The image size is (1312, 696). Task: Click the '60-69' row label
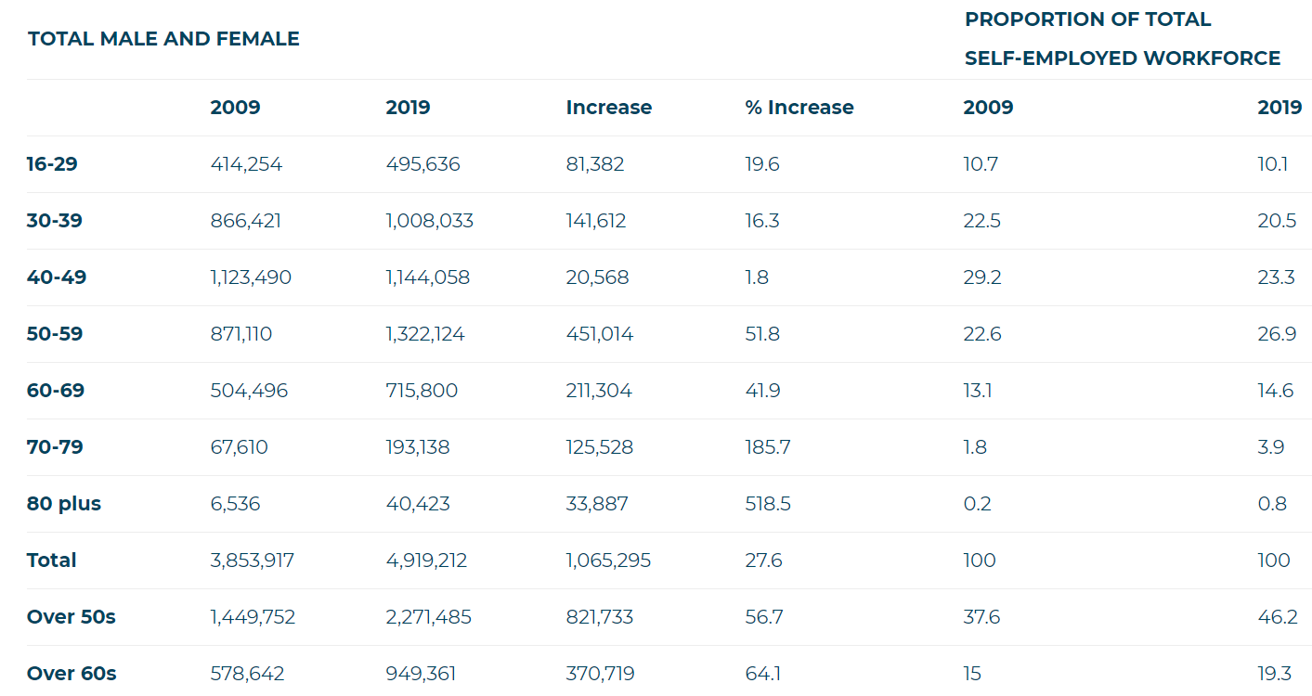[56, 391]
